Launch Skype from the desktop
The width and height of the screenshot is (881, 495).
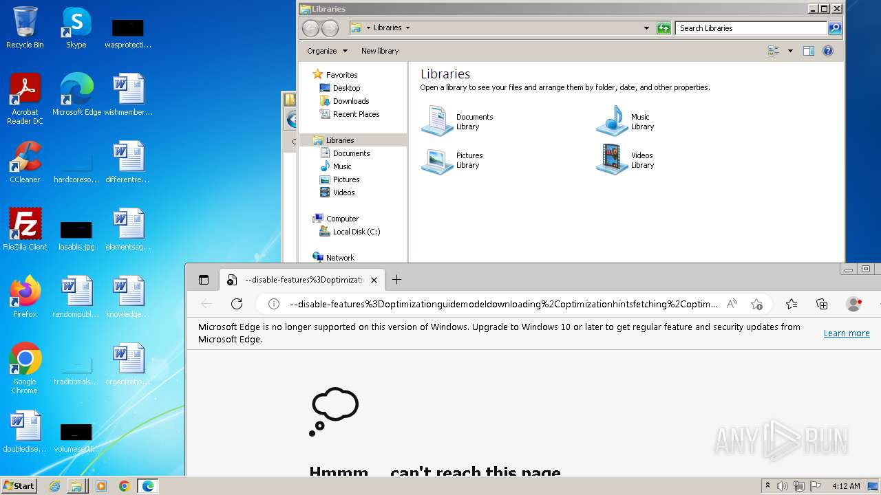[76, 27]
